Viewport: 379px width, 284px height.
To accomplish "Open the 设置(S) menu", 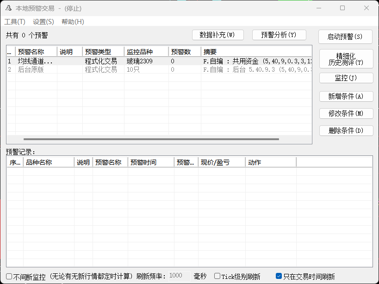I will [43, 22].
